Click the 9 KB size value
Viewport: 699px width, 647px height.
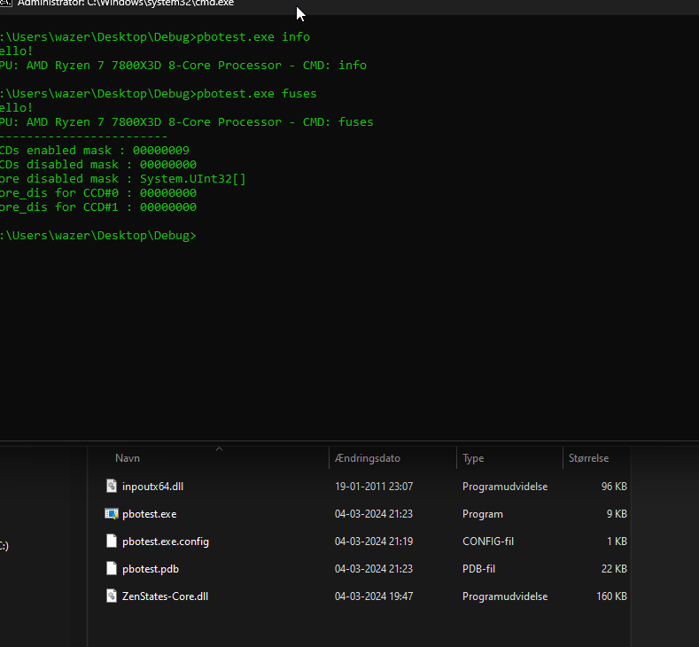point(617,514)
